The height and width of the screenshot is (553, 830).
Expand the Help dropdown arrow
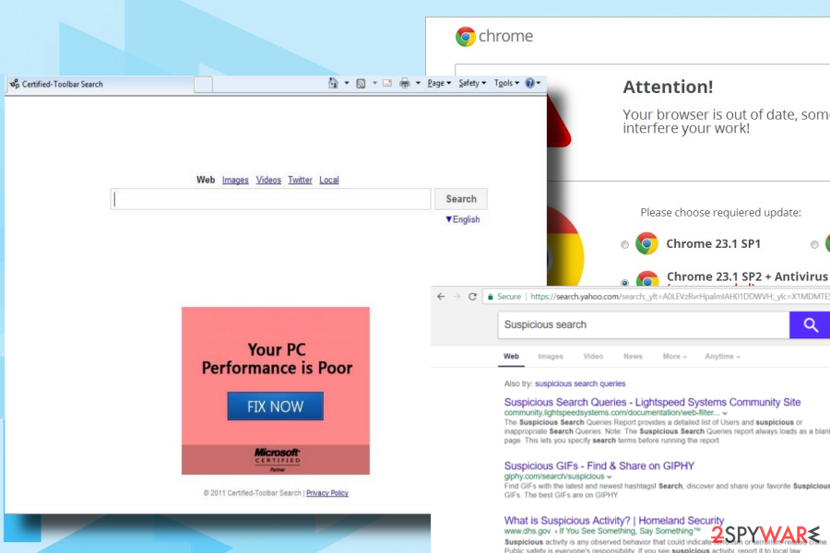click(539, 83)
